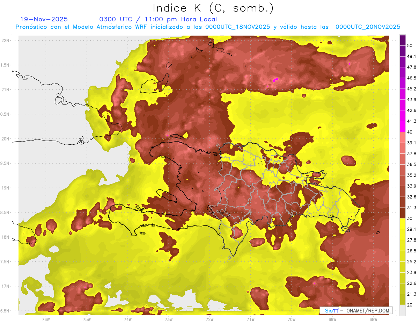This screenshot has height=324, width=419.
Task: Select the colorbar value '37.8'
Action: click(x=412, y=153)
